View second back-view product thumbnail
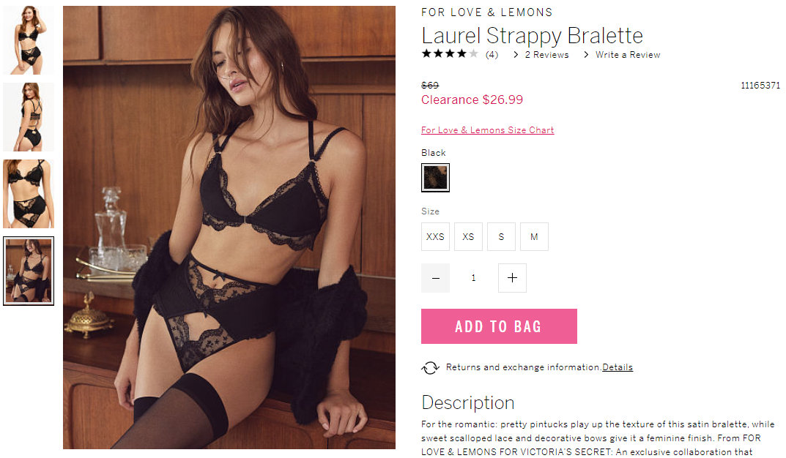 click(29, 117)
